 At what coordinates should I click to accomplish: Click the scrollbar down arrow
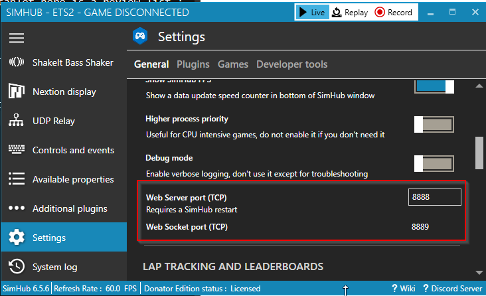tap(479, 273)
